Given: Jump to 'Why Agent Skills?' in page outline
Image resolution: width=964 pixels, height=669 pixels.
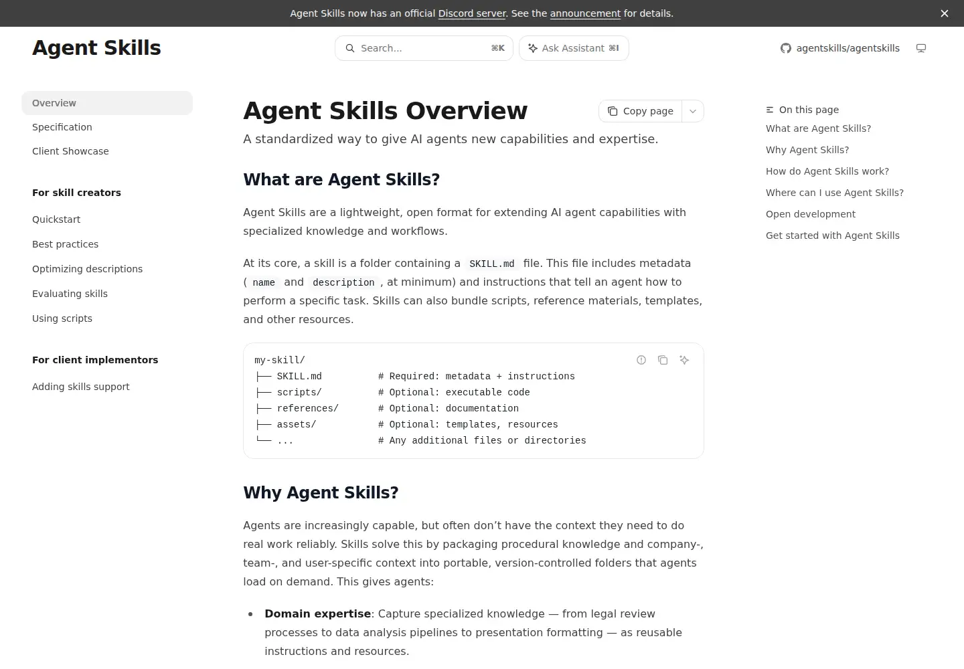Looking at the screenshot, I should (807, 150).
